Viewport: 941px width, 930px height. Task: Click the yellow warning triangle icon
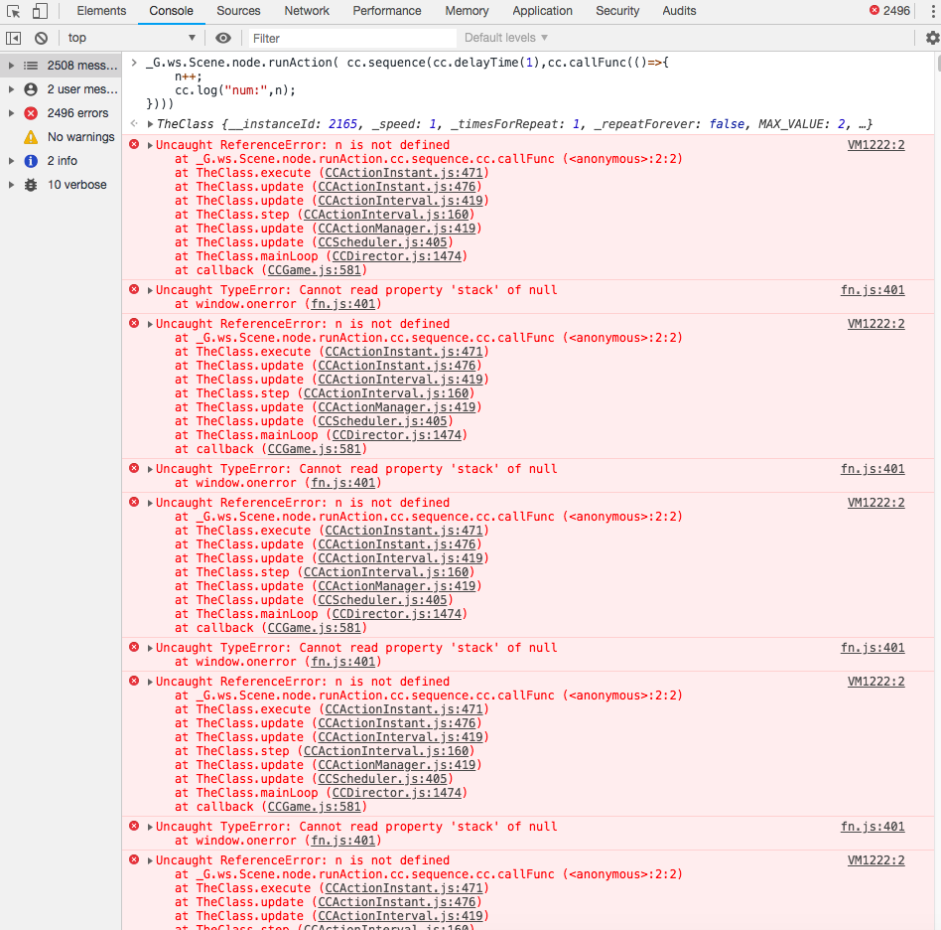coord(31,137)
